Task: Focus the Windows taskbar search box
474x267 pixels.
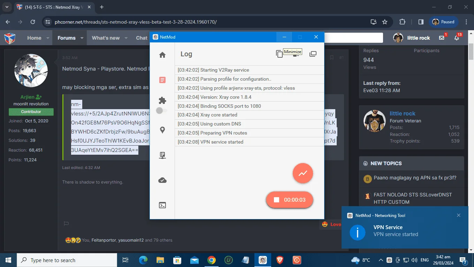Action: pyautogui.click(x=67, y=260)
